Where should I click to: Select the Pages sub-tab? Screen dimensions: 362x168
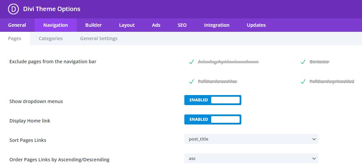[x=15, y=38]
